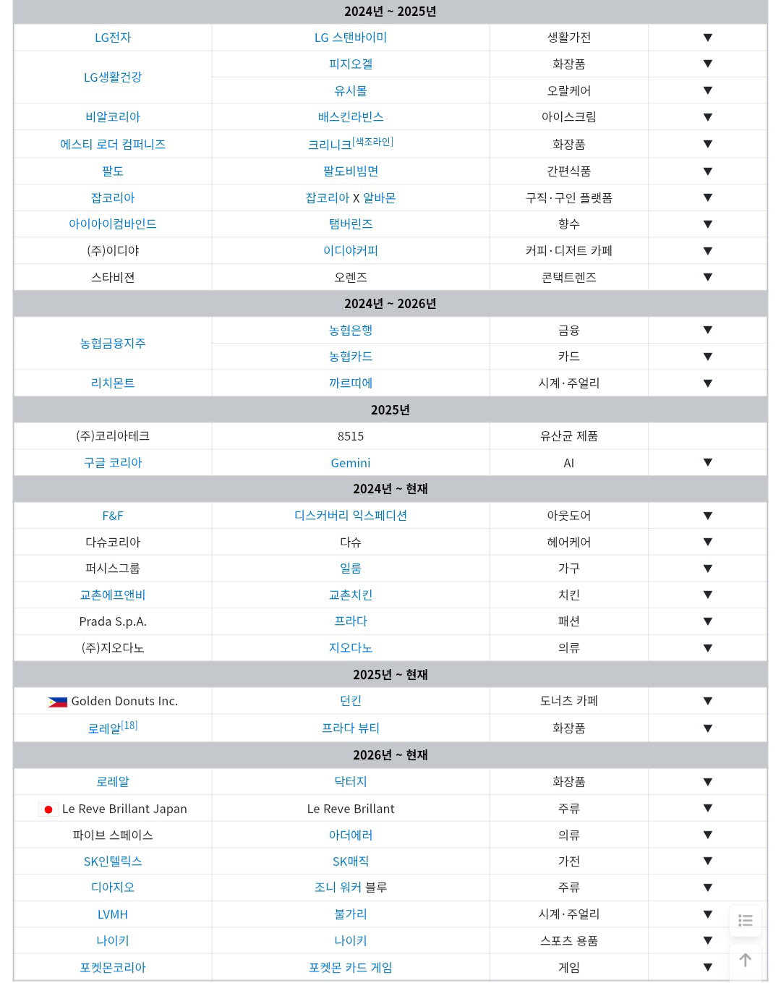
Task: Expand details arrow for 교촌치킨 row
Action: click(x=708, y=595)
